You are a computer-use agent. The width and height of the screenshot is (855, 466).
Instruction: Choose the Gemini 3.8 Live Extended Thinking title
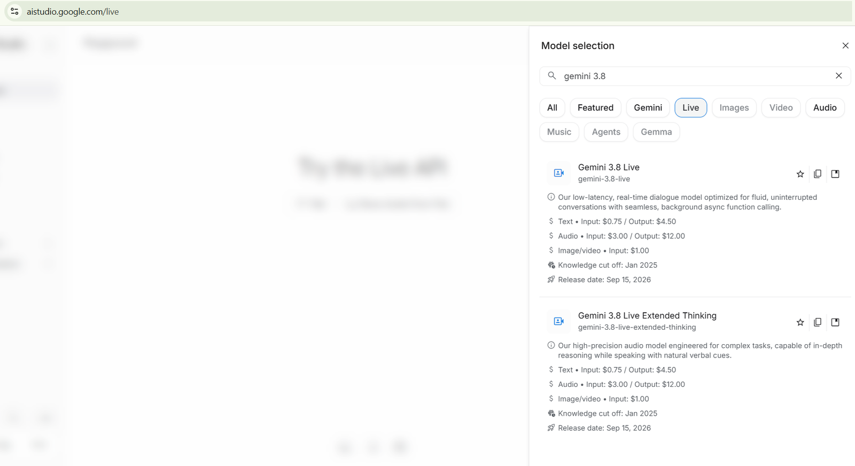tap(647, 316)
